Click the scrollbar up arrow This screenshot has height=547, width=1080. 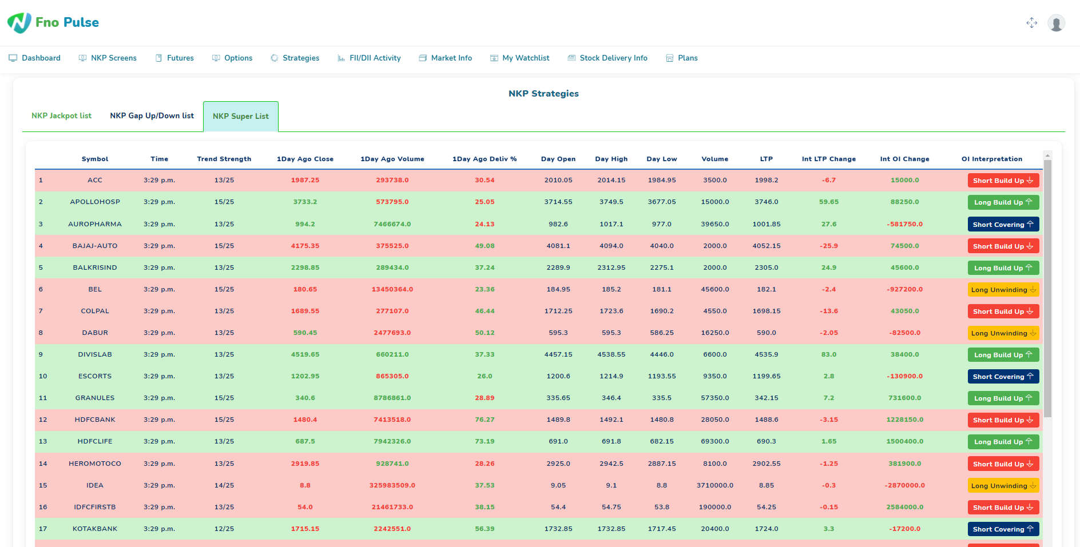(x=1047, y=155)
